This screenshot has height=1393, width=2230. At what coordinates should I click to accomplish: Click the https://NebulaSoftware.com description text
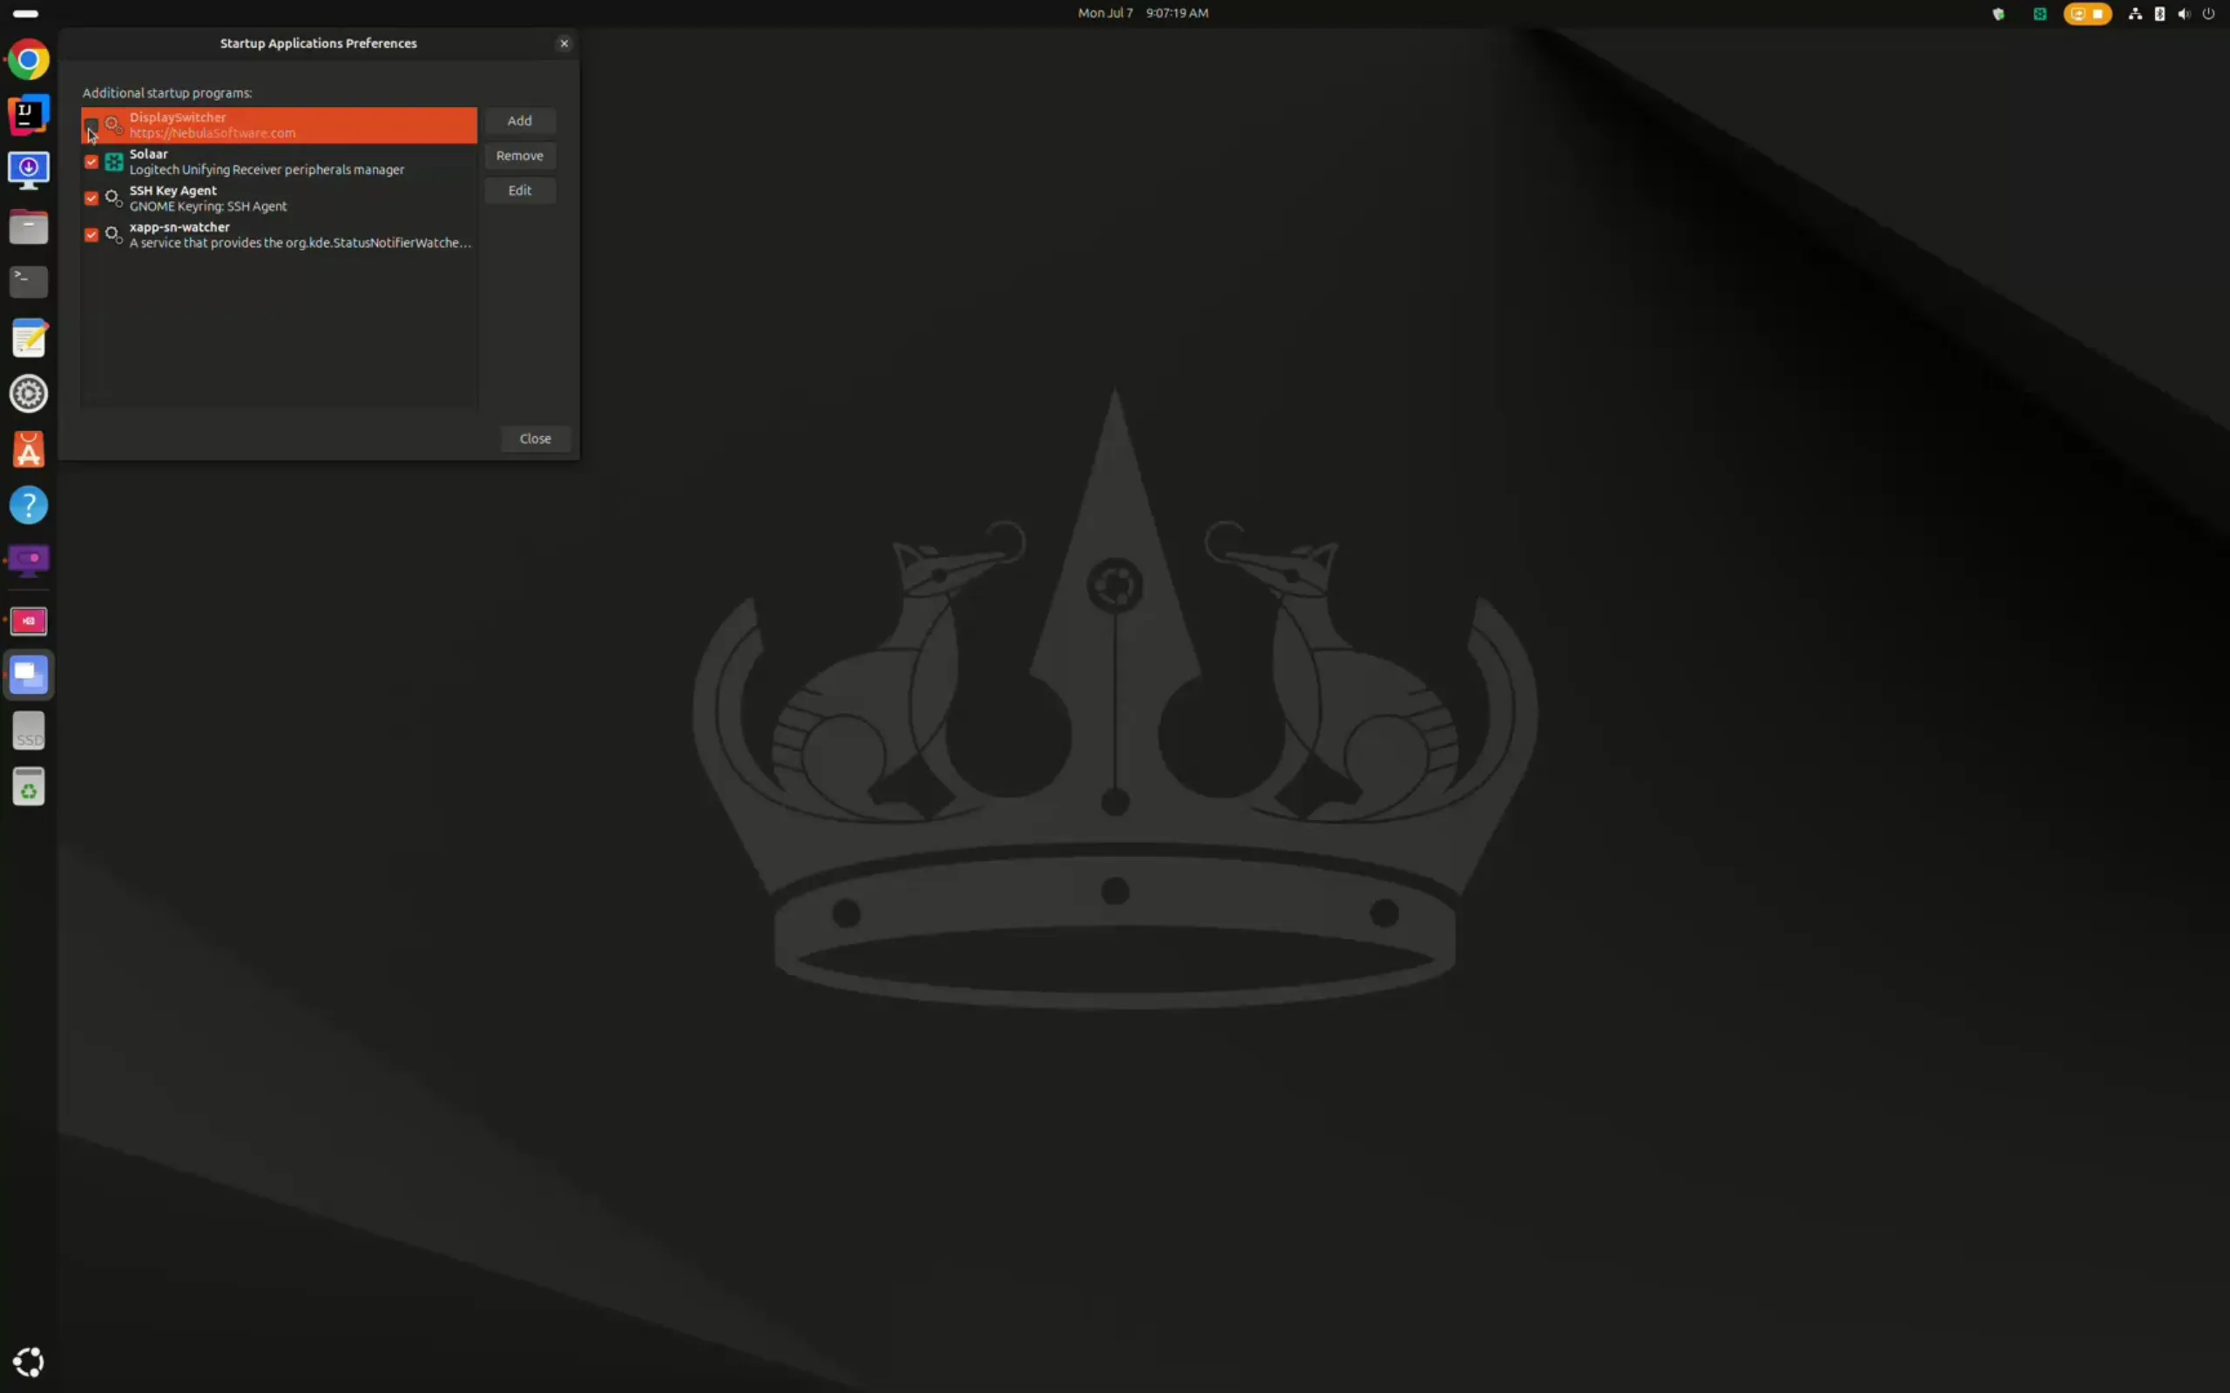[213, 132]
